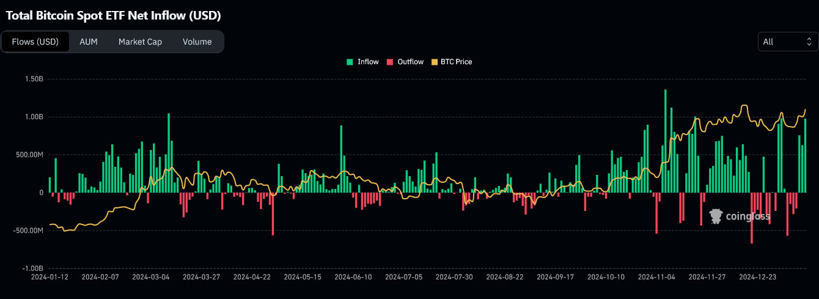This screenshot has width=819, height=299.
Task: Click the up-down chevron in range selector
Action: 809,42
